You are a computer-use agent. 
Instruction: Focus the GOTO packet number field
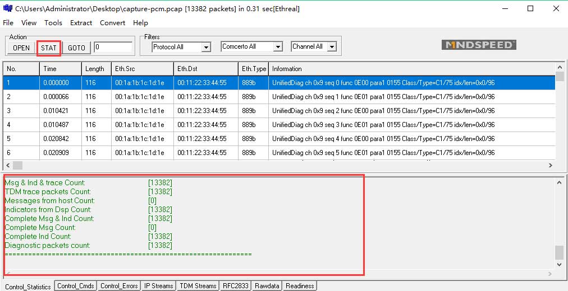(113, 48)
